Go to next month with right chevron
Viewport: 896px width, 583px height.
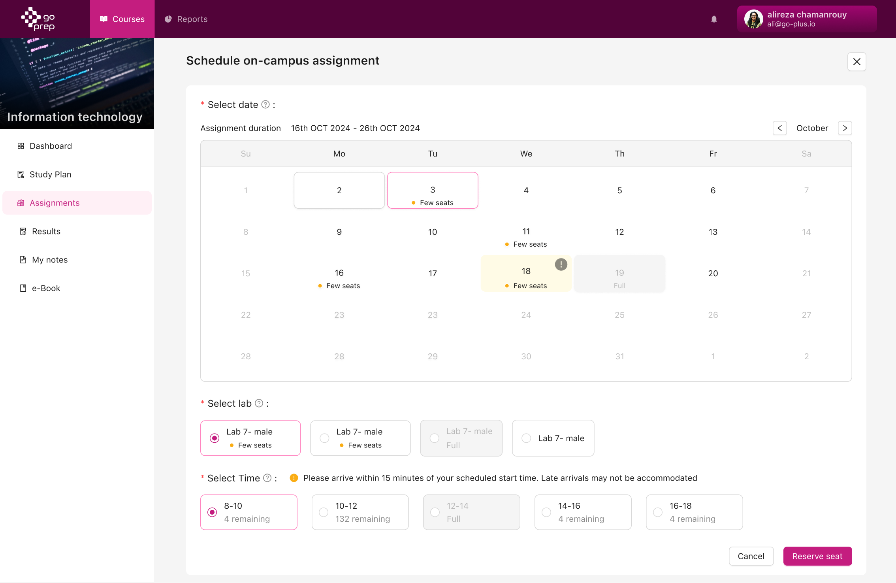pos(845,128)
